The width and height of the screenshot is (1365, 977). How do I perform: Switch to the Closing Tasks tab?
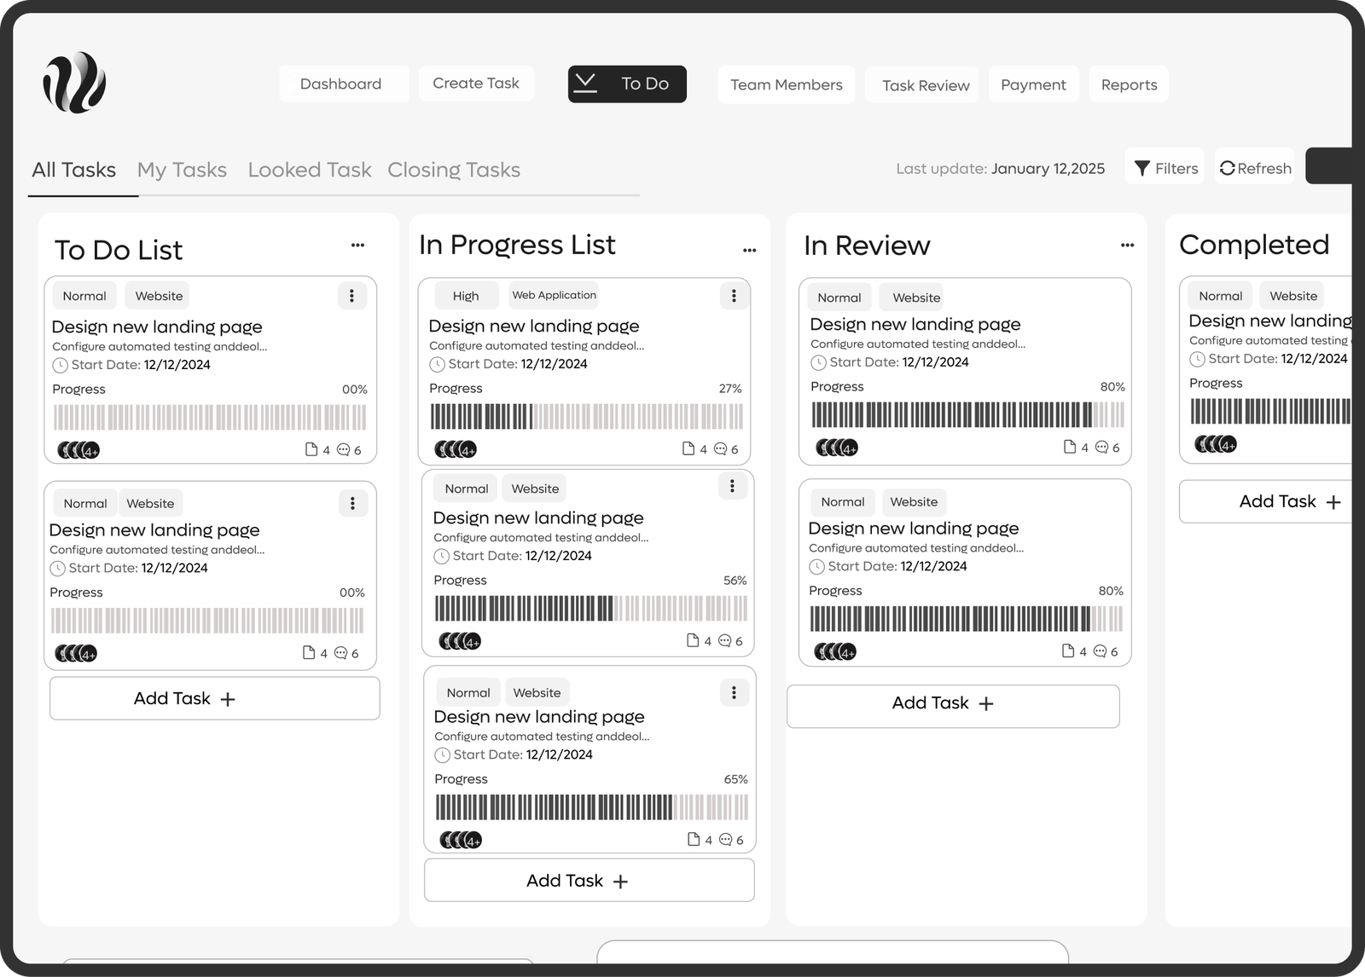tap(453, 170)
